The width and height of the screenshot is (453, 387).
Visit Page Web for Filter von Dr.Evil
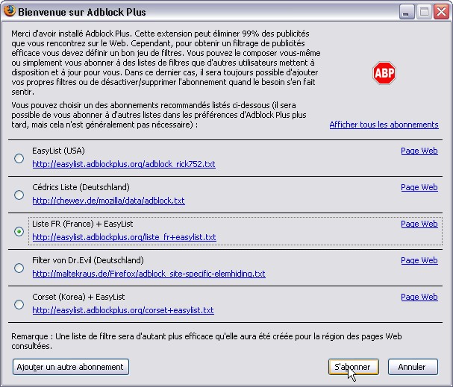coord(419,260)
